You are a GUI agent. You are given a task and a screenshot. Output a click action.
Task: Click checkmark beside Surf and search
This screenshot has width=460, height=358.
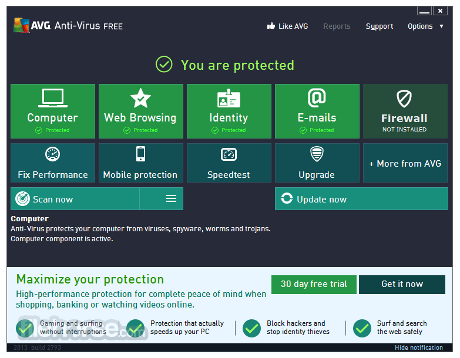click(362, 329)
